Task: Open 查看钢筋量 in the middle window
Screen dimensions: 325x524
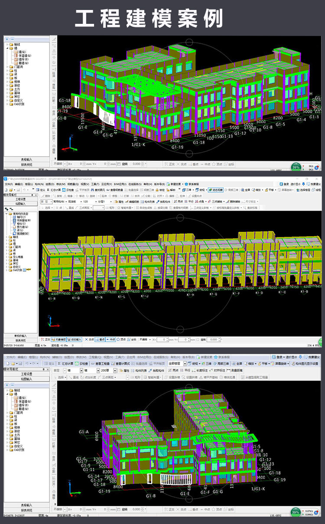Action: coord(116,190)
